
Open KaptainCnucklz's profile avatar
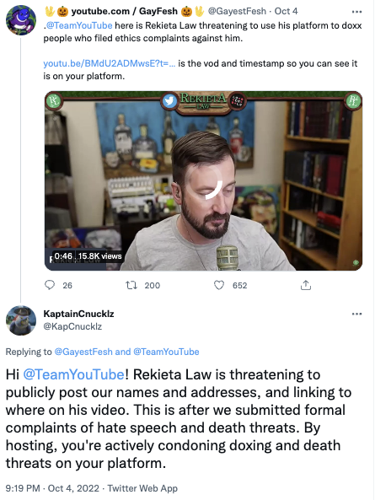pyautogui.click(x=21, y=320)
